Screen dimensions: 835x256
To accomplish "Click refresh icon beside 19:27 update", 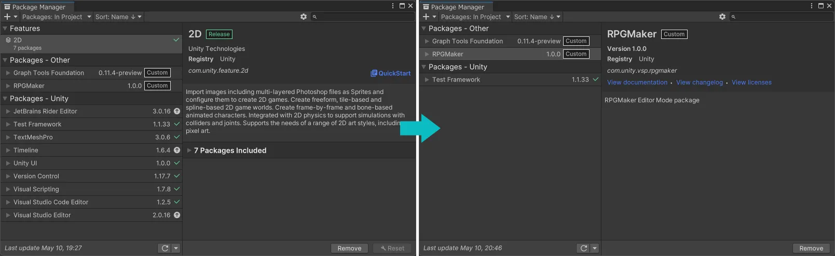I will (x=165, y=248).
